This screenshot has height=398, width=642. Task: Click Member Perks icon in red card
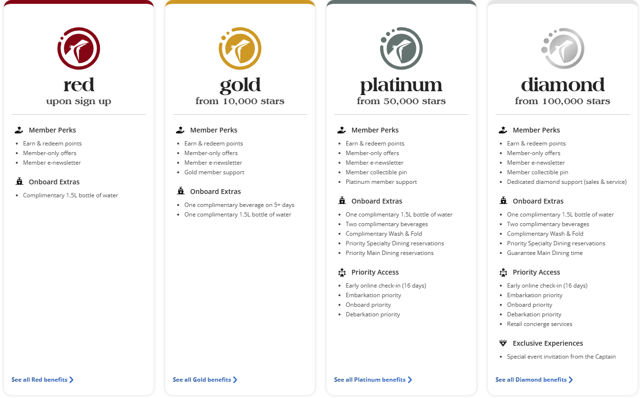pyautogui.click(x=19, y=130)
